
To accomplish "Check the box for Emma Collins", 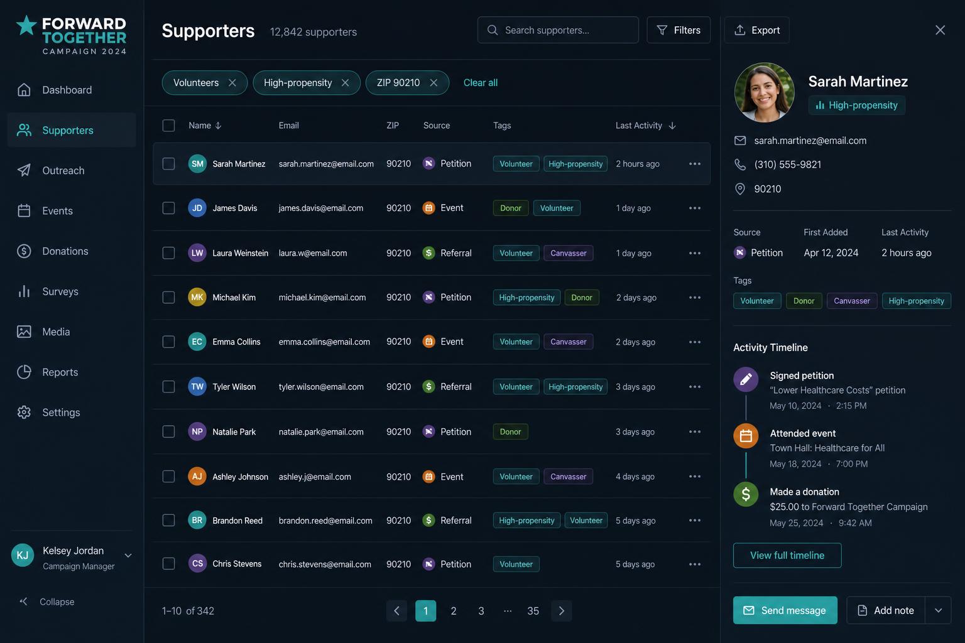I will (x=168, y=342).
